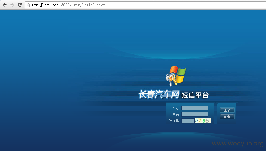
Task: Click the 密码 password input field
Action: pos(195,114)
